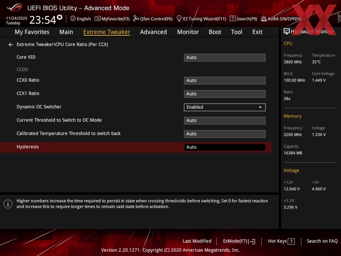
Task: Click the CCX0 Ratio label
Action: [28, 80]
